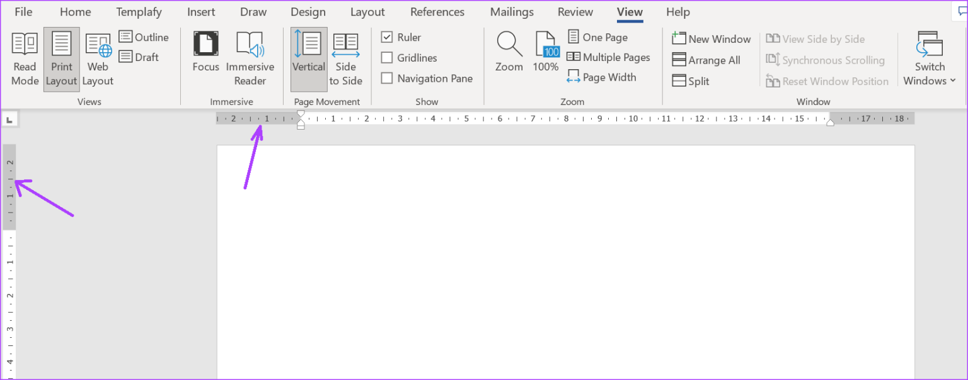Switch to the Design ribbon tab
Screen dimensions: 968x380
click(308, 11)
